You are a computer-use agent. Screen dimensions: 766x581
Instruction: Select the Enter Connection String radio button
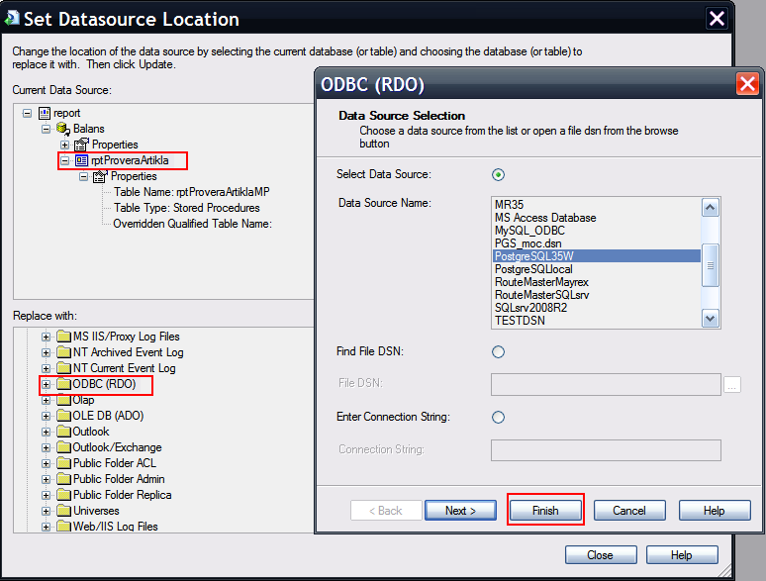pyautogui.click(x=498, y=417)
